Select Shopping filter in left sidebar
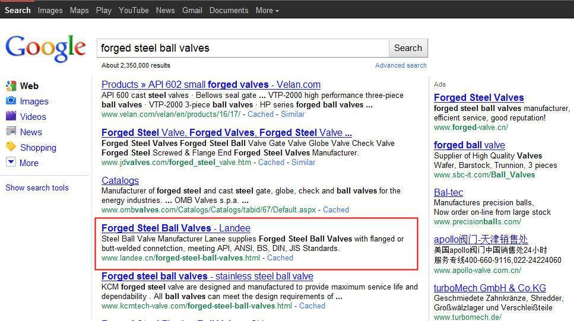This screenshot has height=321, width=574. (x=38, y=148)
